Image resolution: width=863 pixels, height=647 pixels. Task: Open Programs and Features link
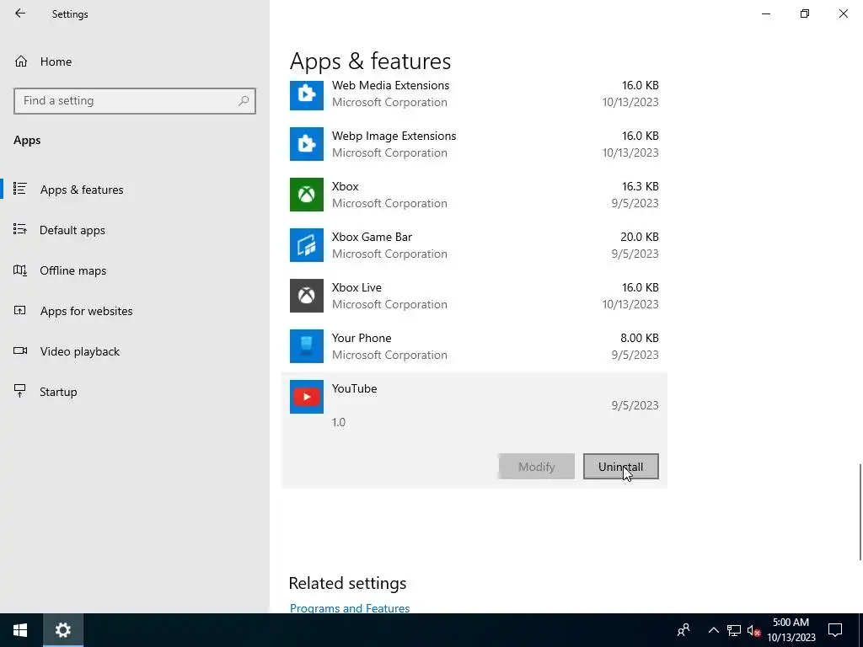point(350,608)
